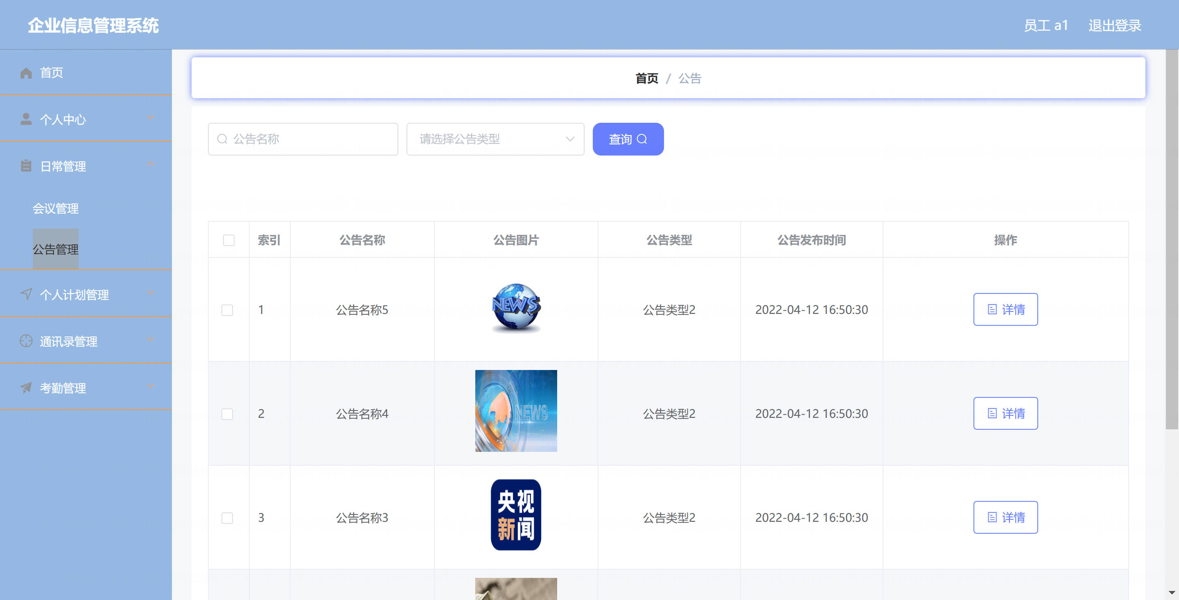Click the 操作 column header
Image resolution: width=1179 pixels, height=600 pixels.
[x=1005, y=240]
